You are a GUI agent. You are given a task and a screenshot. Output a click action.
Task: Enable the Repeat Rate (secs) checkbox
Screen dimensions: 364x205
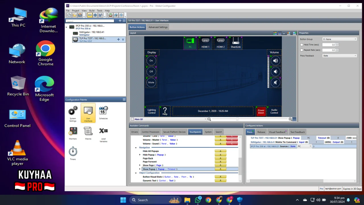302,50
